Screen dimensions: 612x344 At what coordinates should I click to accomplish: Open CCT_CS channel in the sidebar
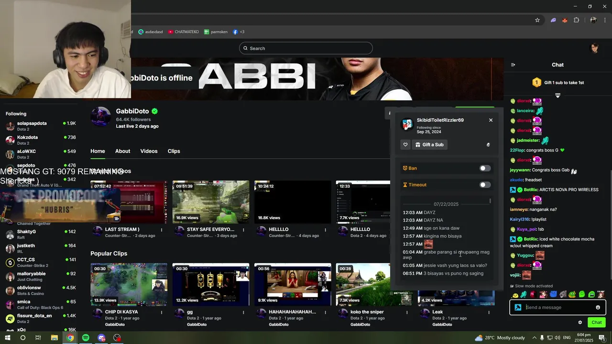(41, 262)
